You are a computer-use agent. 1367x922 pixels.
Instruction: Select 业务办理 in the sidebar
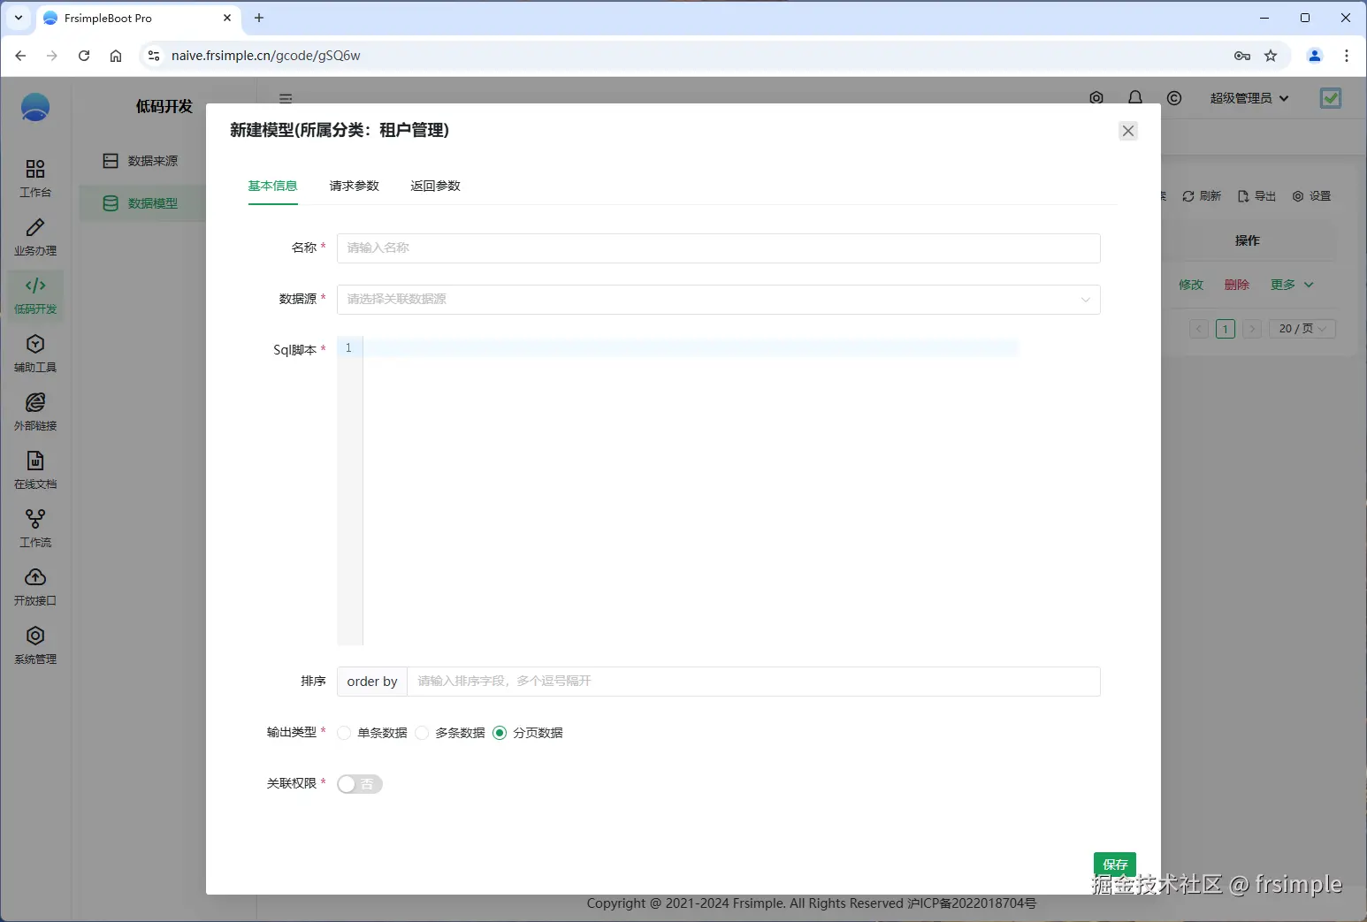pos(34,236)
